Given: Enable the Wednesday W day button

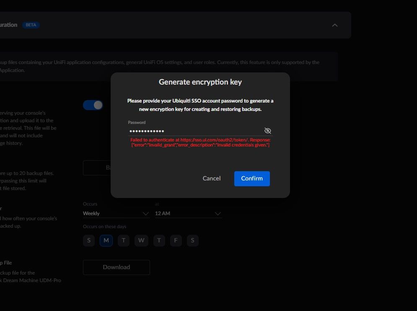Looking at the screenshot, I should [x=141, y=240].
